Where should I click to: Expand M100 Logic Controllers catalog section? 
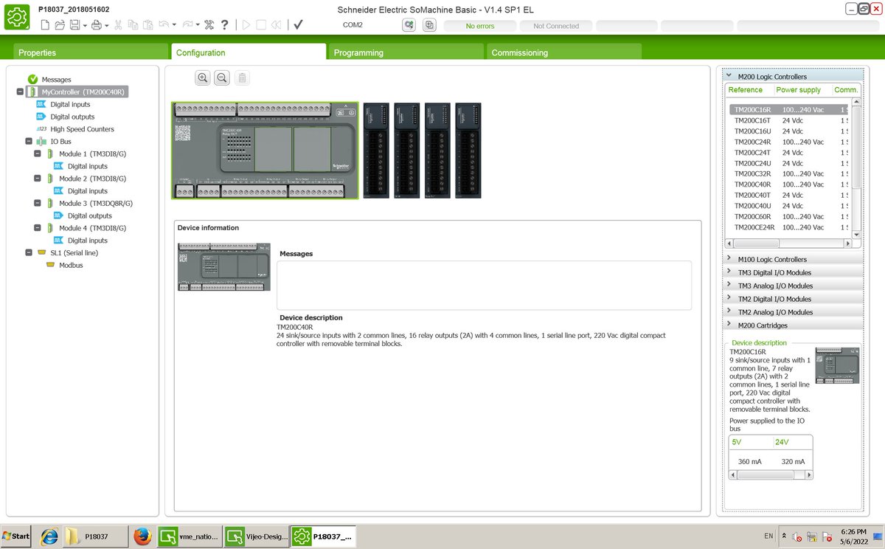[729, 259]
